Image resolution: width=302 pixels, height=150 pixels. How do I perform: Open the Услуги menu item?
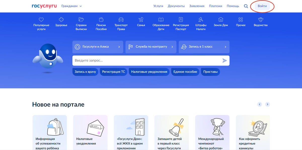(158, 6)
